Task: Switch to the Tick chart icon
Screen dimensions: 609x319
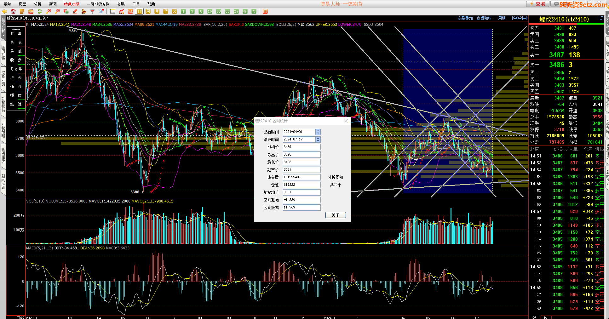Action: (x=130, y=11)
